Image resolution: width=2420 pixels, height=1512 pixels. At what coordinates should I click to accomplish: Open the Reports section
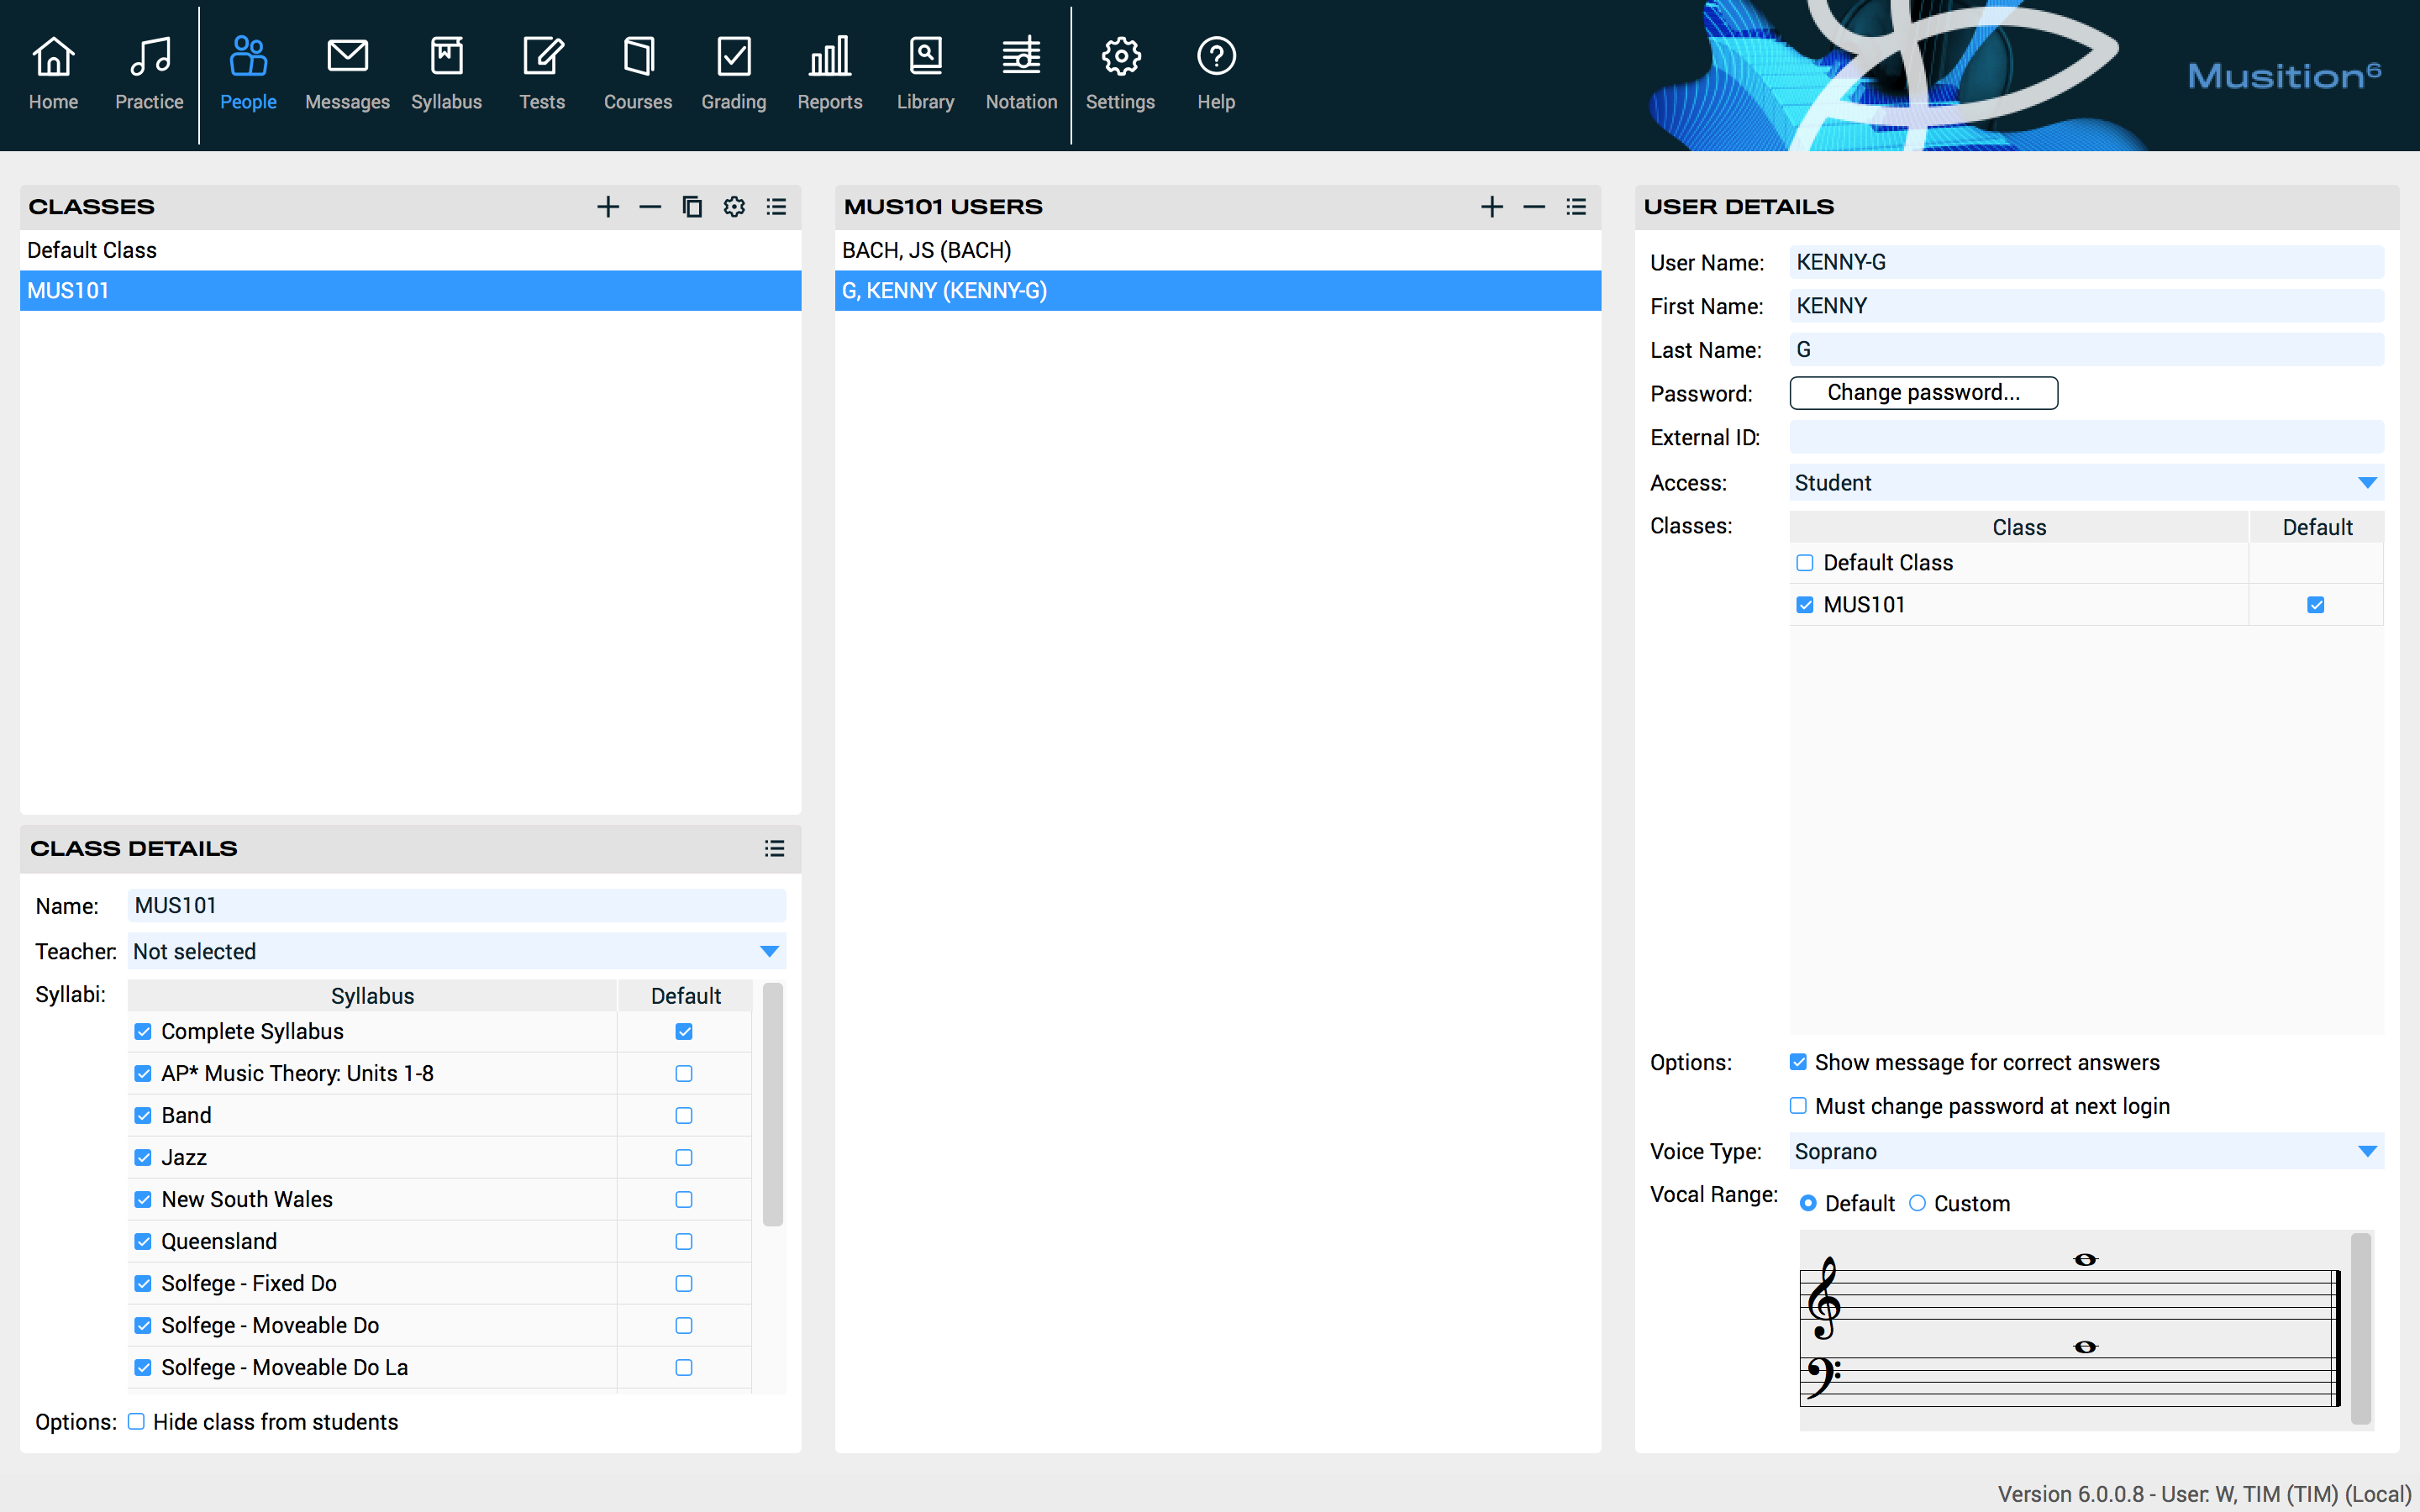pos(828,70)
